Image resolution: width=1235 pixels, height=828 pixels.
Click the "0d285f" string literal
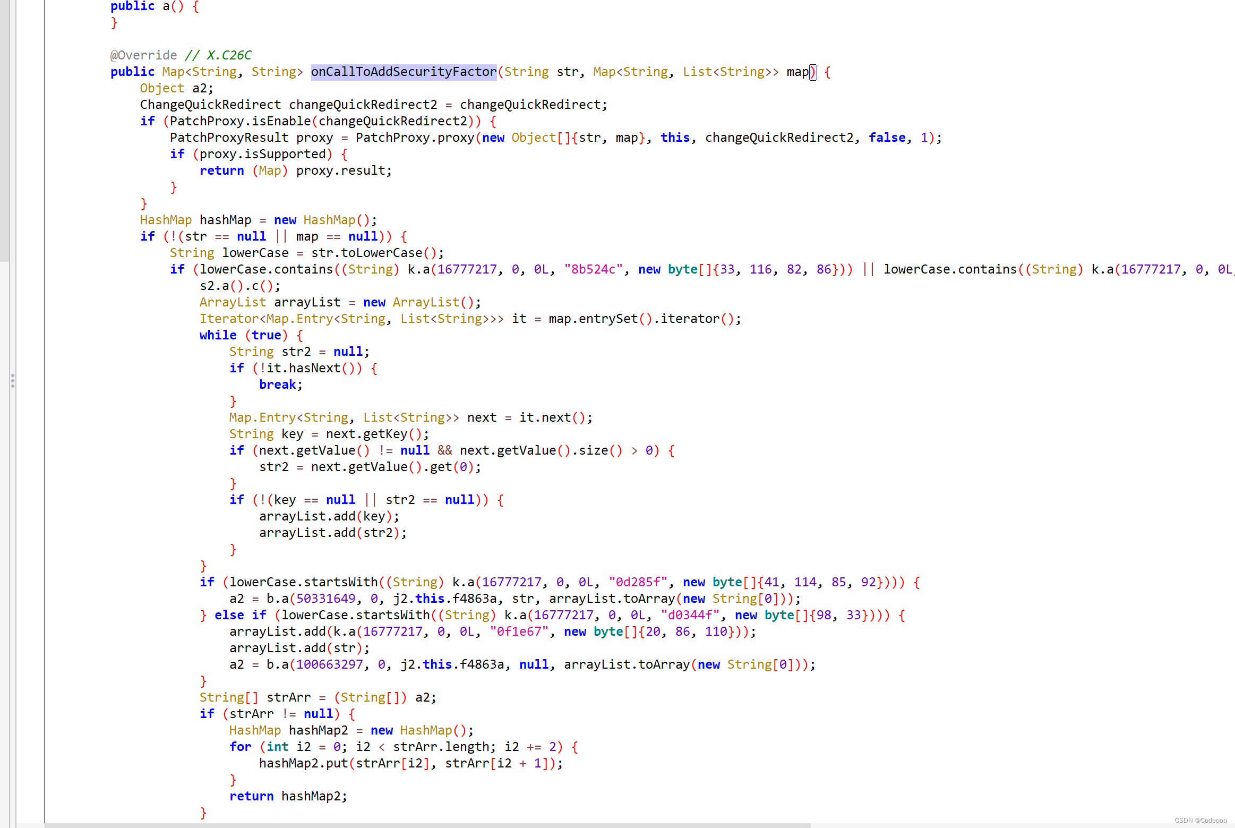[638, 582]
